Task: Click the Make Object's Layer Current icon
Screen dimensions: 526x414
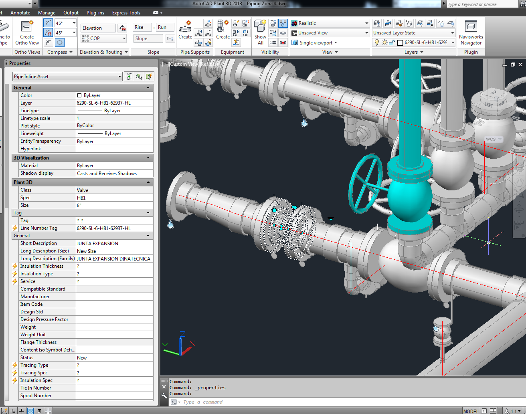Action: pyautogui.click(x=388, y=23)
